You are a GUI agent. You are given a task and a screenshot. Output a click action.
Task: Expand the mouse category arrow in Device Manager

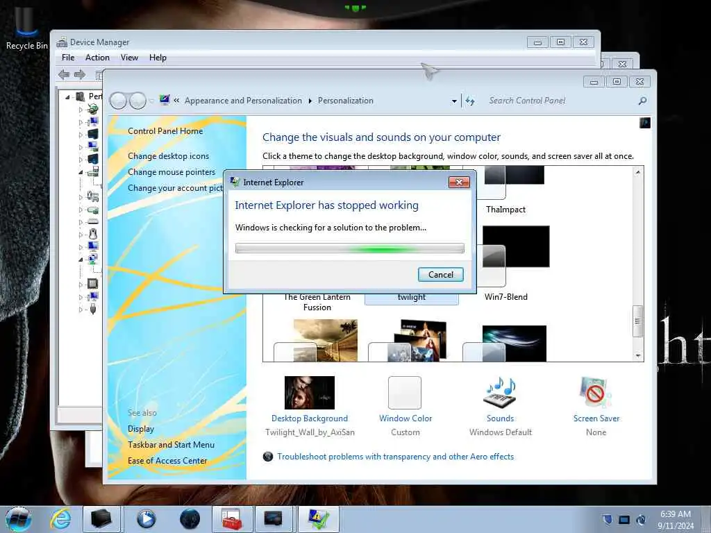[x=81, y=235]
